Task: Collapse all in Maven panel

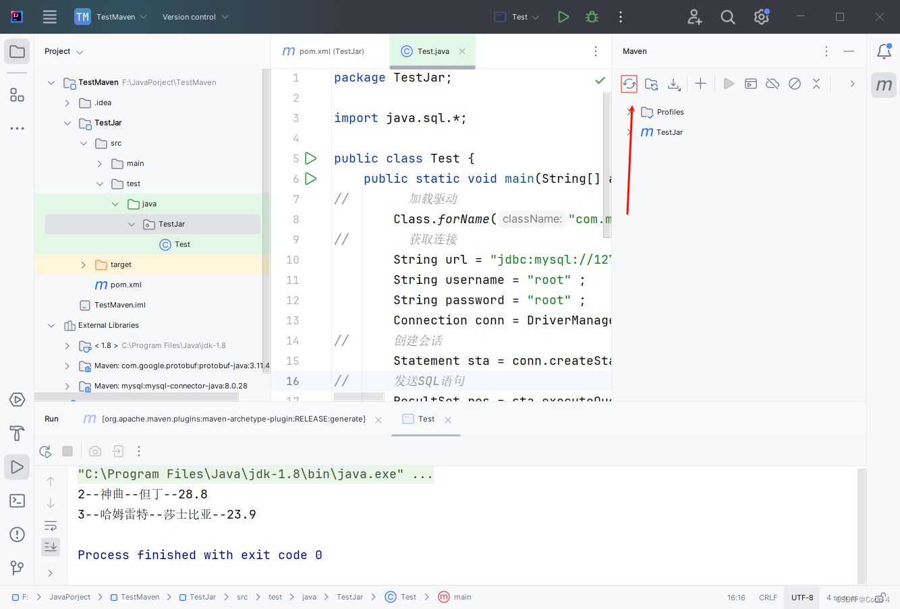Action: tap(816, 84)
